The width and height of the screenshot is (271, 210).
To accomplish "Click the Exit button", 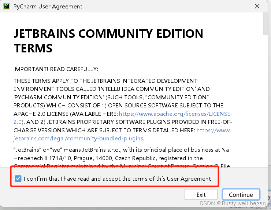I will click(201, 195).
